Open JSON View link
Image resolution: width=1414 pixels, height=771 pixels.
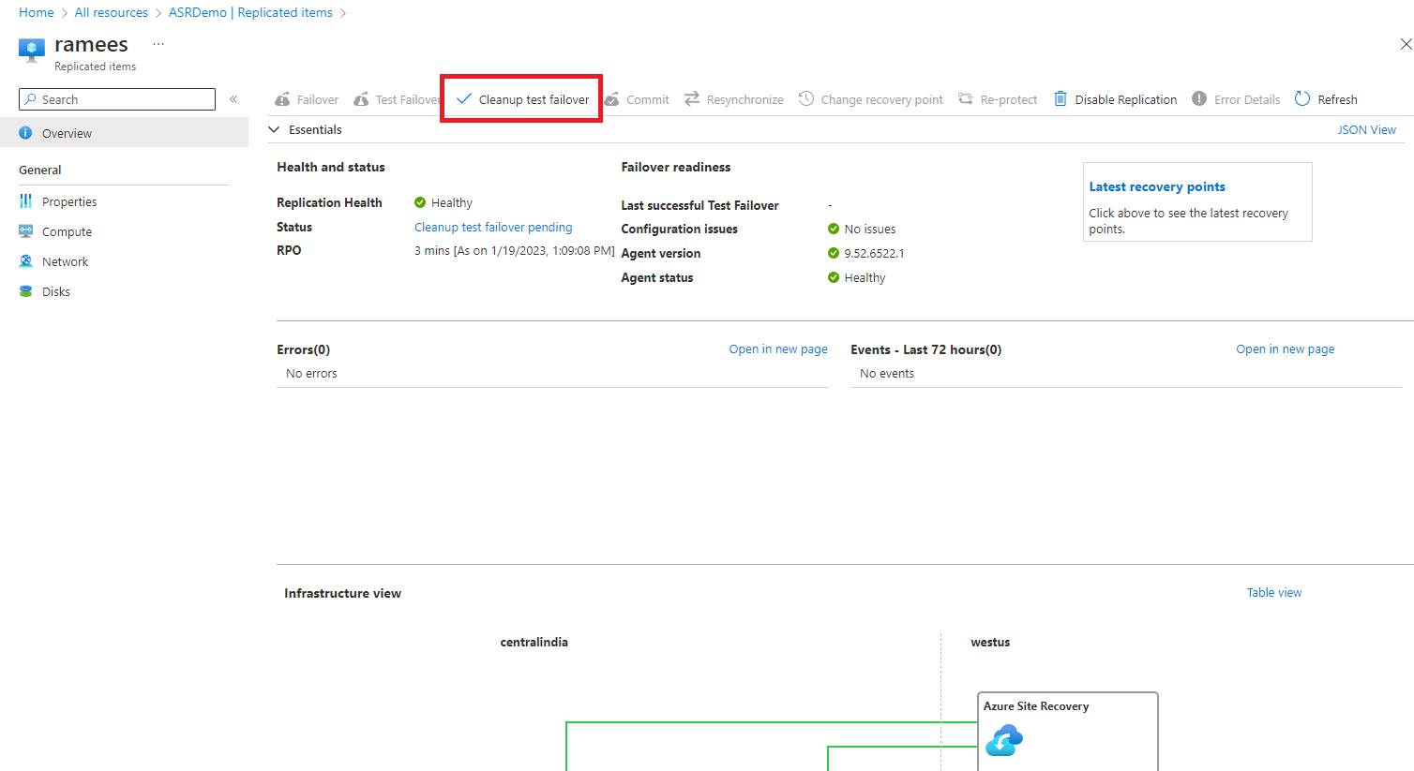coord(1366,129)
